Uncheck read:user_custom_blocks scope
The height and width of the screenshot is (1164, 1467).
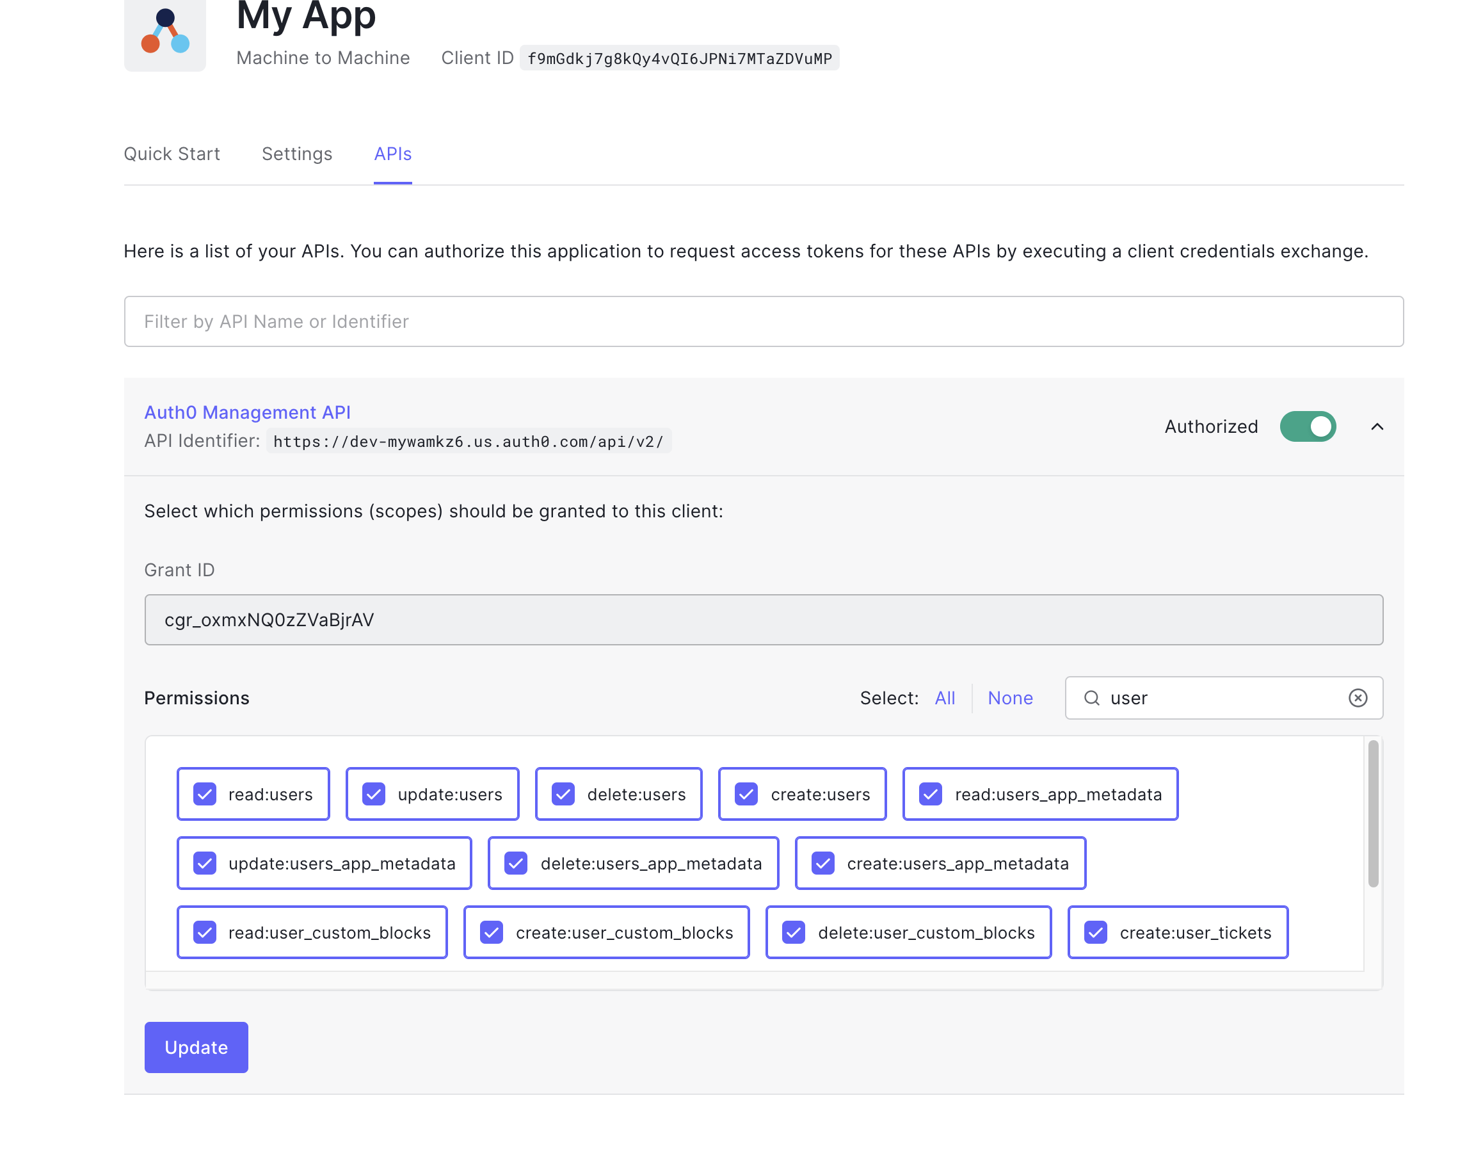pos(205,932)
